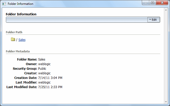Open the Edit dropdown menu
170x106 pixels.
click(154, 20)
